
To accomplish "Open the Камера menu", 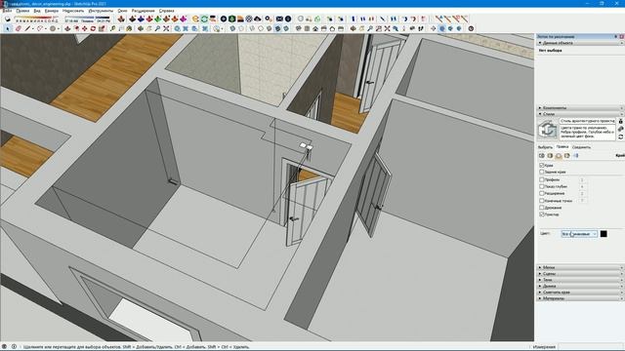I will pyautogui.click(x=52, y=11).
